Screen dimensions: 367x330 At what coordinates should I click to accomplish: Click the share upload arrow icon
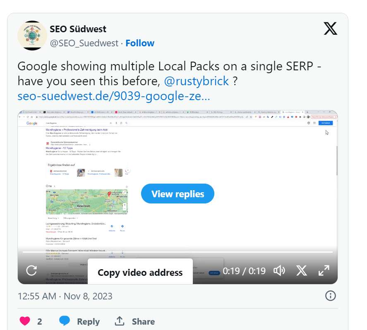click(120, 321)
